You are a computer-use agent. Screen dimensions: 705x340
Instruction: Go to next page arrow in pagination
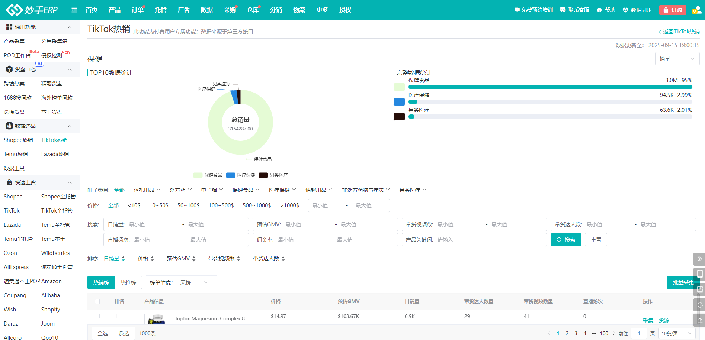pyautogui.click(x=614, y=333)
